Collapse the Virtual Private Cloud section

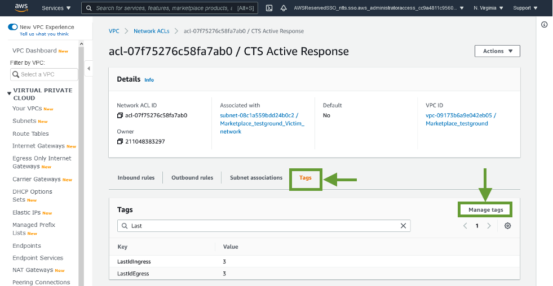point(9,93)
